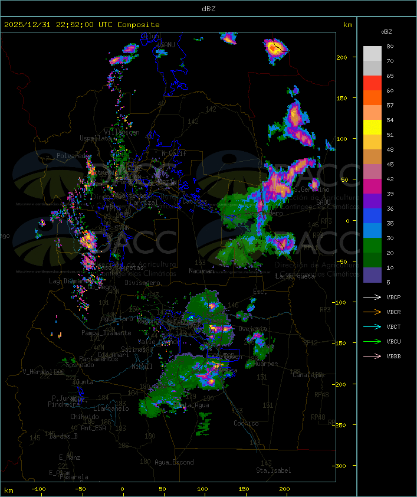Pick the light gray swatch between 80 and 70
Screen dimensions: 417x497
pos(372,54)
